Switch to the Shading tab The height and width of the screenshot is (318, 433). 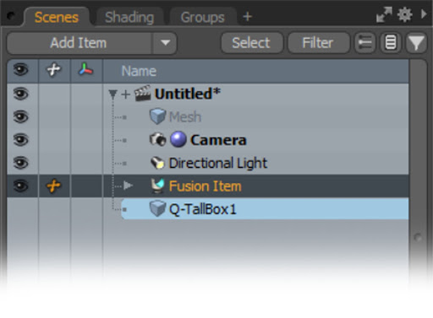(x=129, y=18)
